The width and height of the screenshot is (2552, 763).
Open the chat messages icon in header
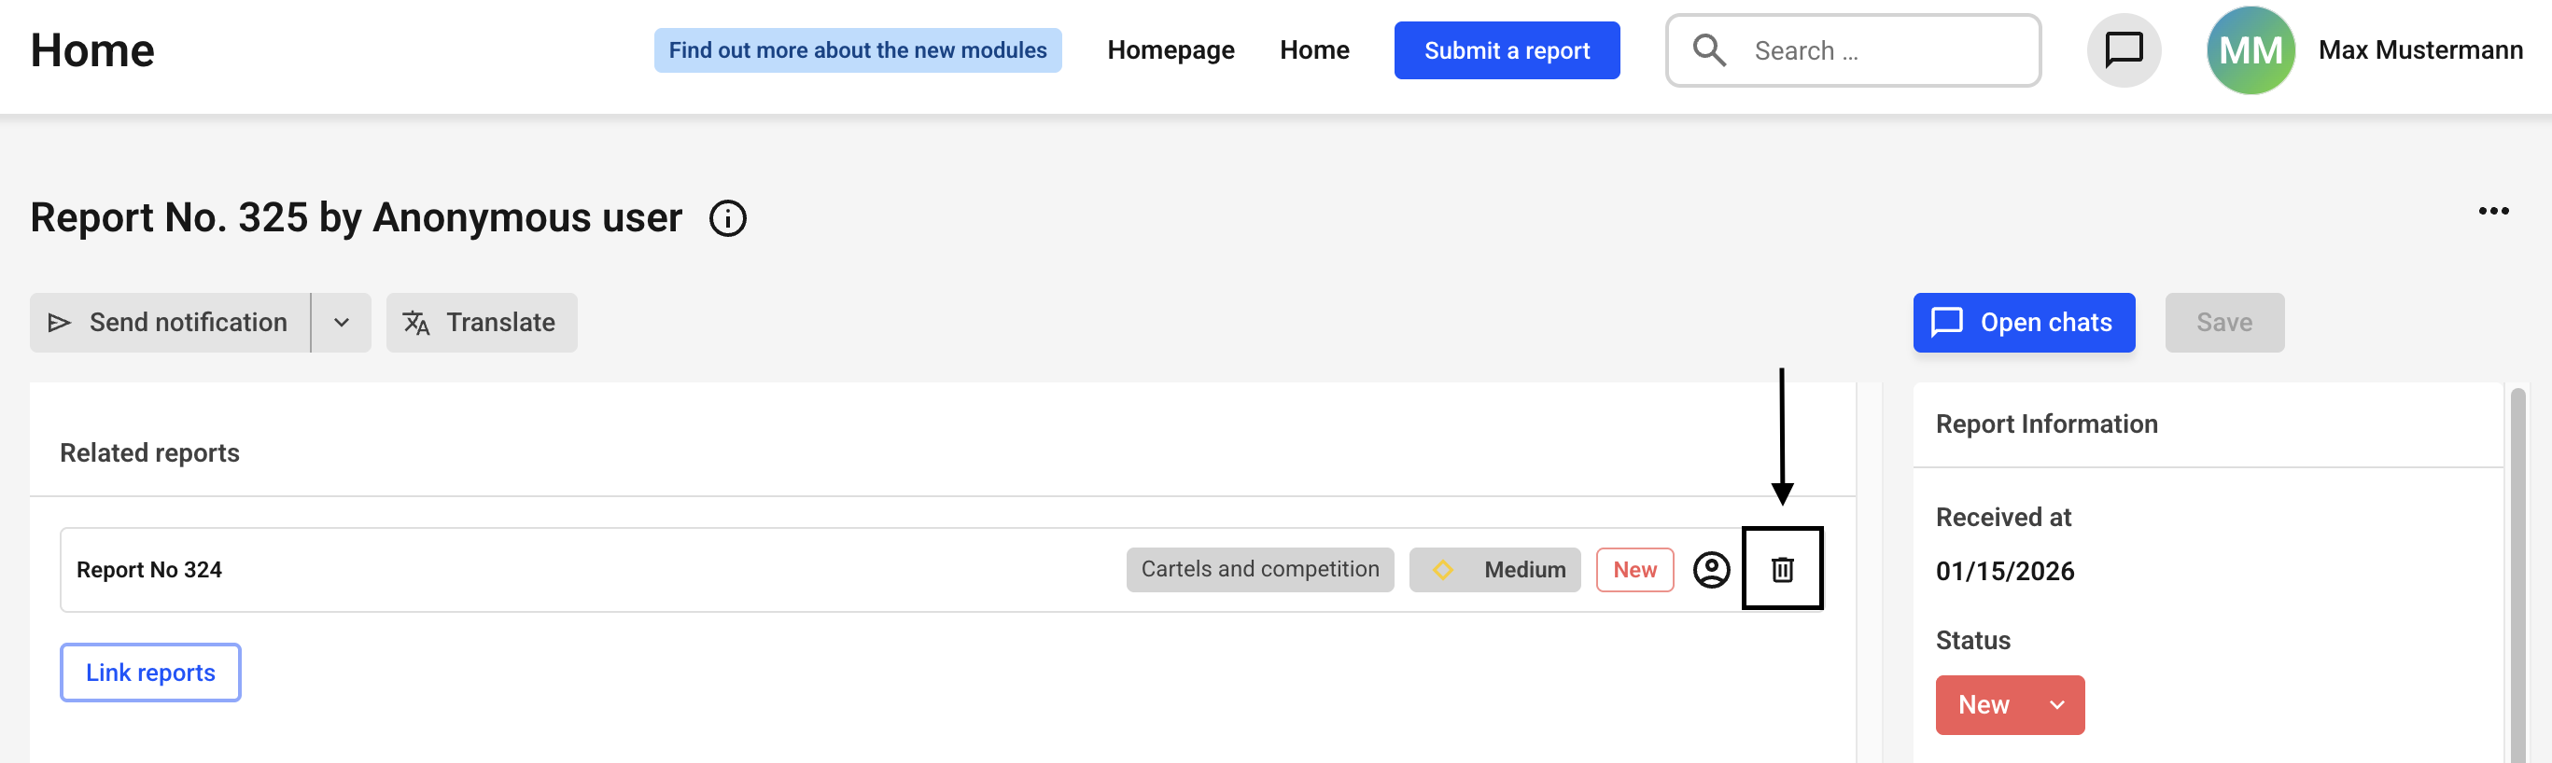click(2123, 49)
